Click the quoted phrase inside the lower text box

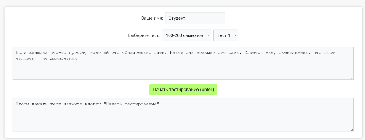[132, 104]
